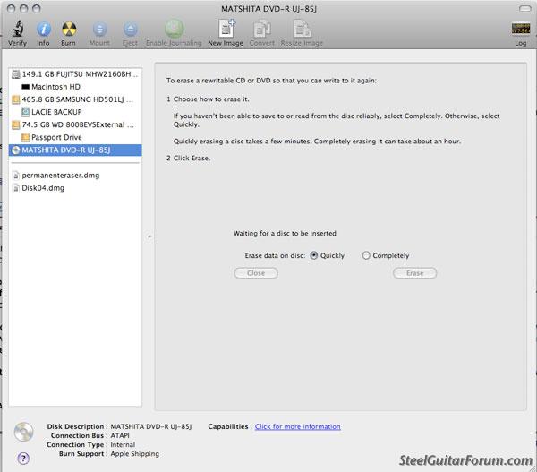
Task: Open the Click for more information link
Action: [x=297, y=426]
